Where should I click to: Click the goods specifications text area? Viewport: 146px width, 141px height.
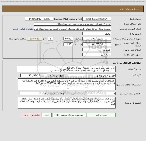(67, 85)
